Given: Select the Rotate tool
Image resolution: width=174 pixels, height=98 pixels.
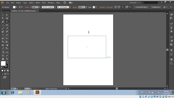Looking at the screenshot, I should [x=3, y=35].
